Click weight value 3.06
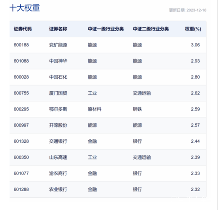The image size is (218, 210). click(x=195, y=45)
